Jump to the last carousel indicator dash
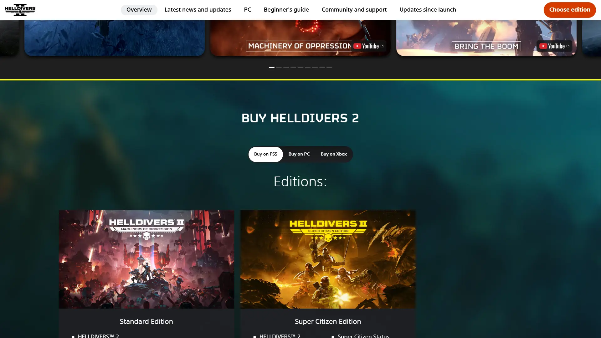601x338 pixels. point(329,68)
